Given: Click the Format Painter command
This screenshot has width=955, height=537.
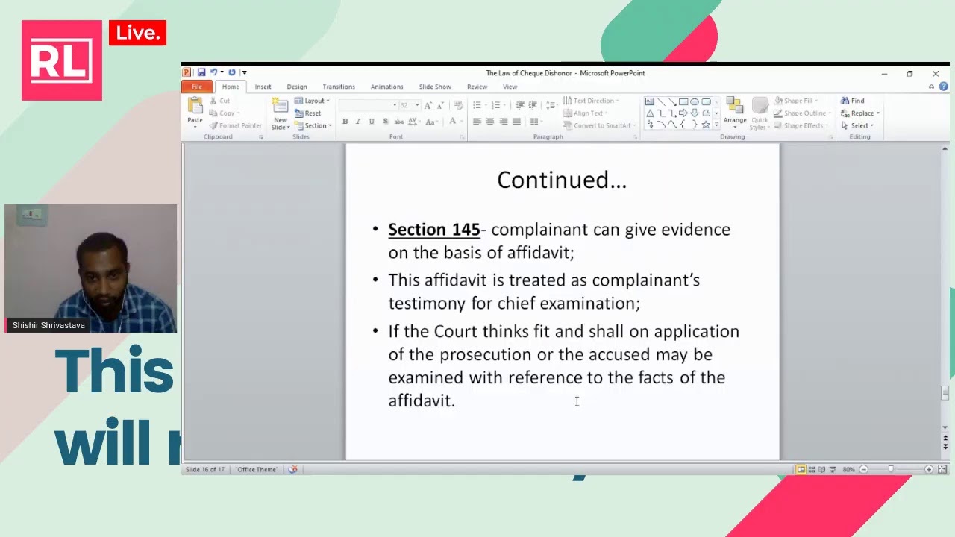Looking at the screenshot, I should 235,125.
